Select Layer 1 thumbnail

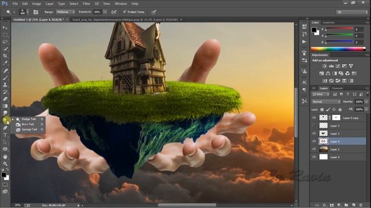click(x=323, y=149)
